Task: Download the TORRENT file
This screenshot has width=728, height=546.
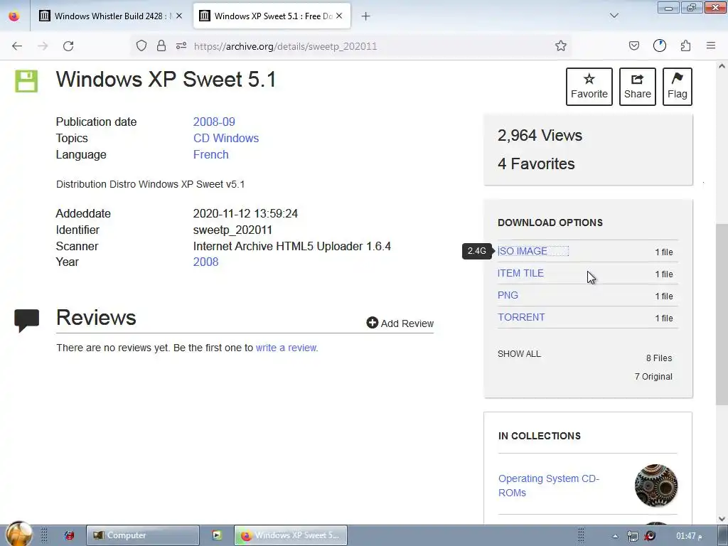Action: point(521,317)
